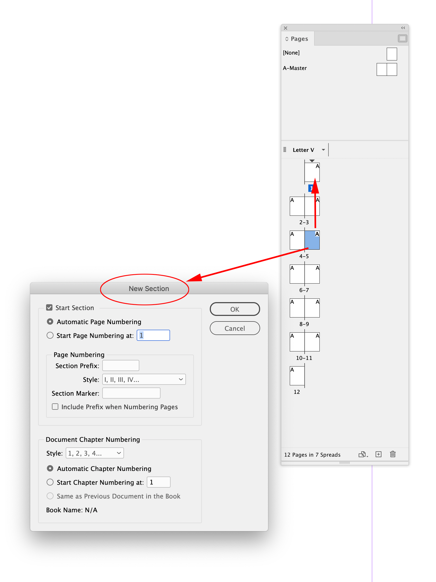Click the Section Prefix input field

121,365
